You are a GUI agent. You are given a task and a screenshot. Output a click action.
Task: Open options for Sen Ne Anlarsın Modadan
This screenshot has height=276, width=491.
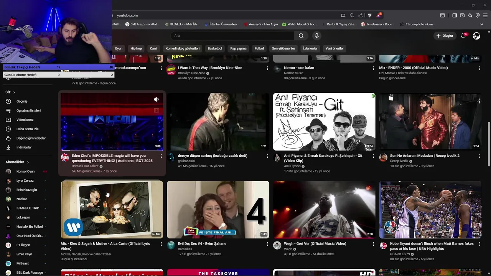479,156
